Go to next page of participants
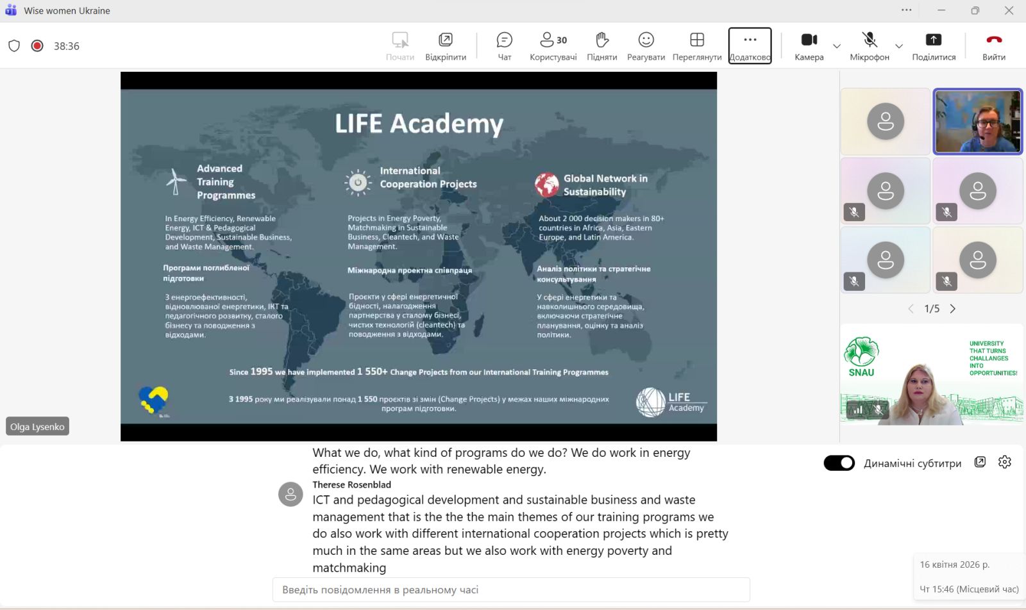 click(953, 309)
